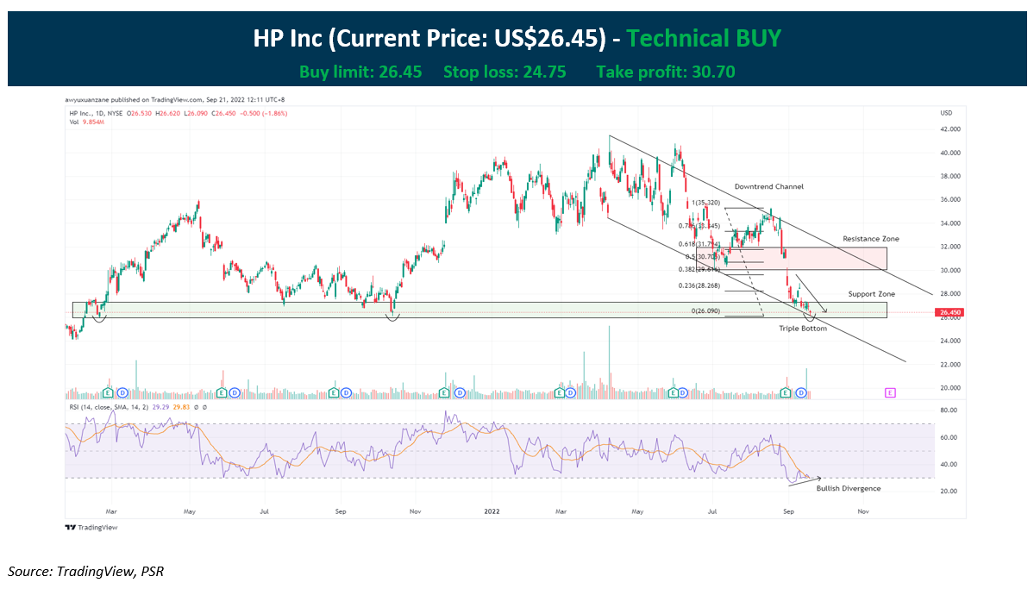1034x589 pixels.
Task: Select the earnings E marker above the 2021 Sep label
Action: (x=334, y=393)
